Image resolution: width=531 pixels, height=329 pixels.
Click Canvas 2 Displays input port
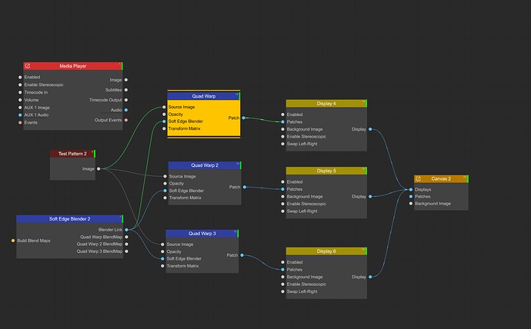pyautogui.click(x=411, y=189)
